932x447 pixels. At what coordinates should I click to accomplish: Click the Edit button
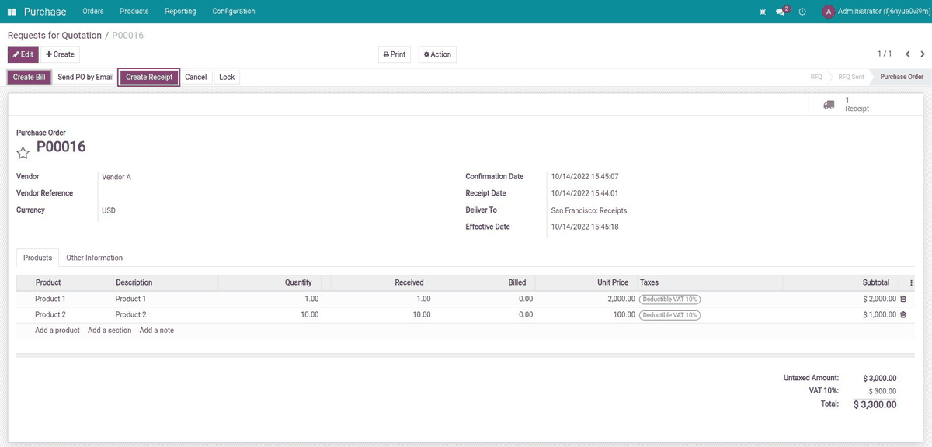click(23, 54)
